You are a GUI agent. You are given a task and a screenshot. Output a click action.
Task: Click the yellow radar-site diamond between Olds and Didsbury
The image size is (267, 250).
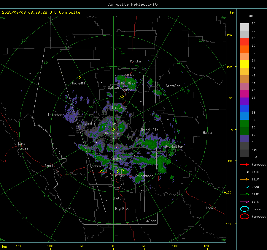pos(113,129)
